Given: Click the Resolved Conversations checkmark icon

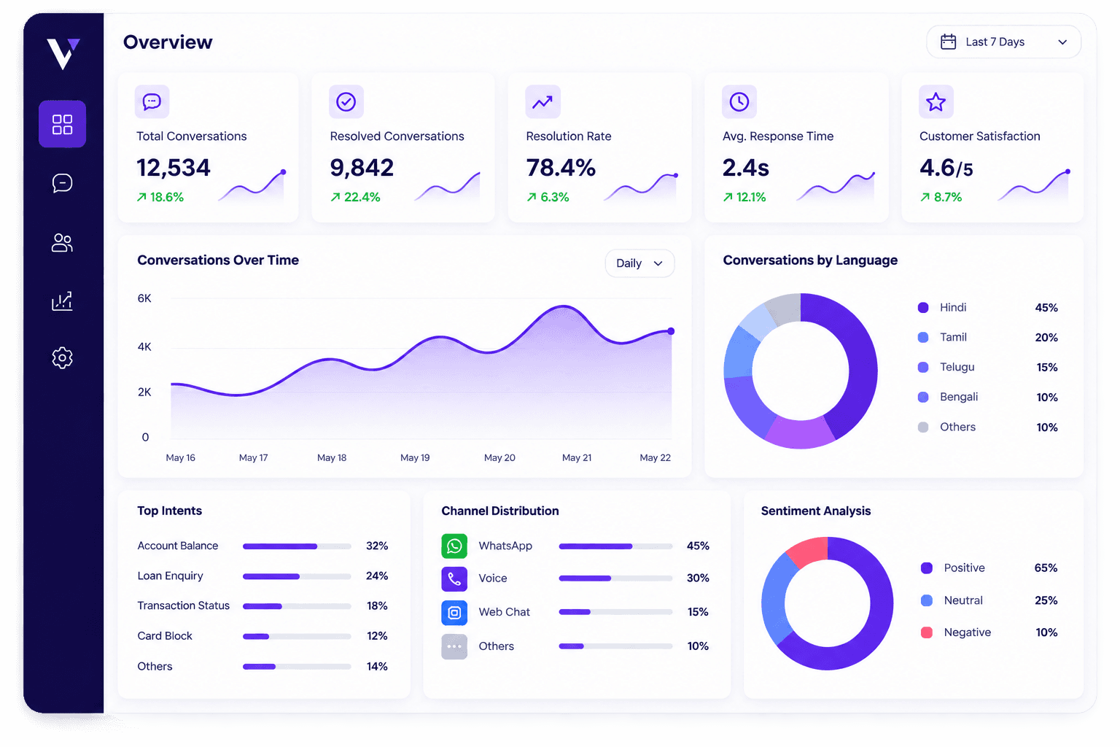Looking at the screenshot, I should [x=346, y=101].
